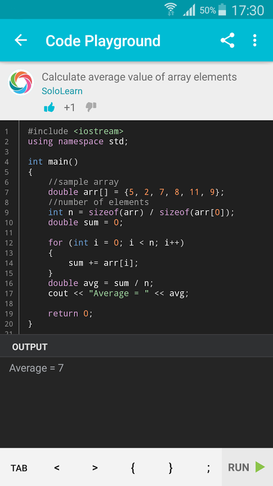The width and height of the screenshot is (273, 486).
Task: Tap the battery status icon
Action: (x=222, y=10)
